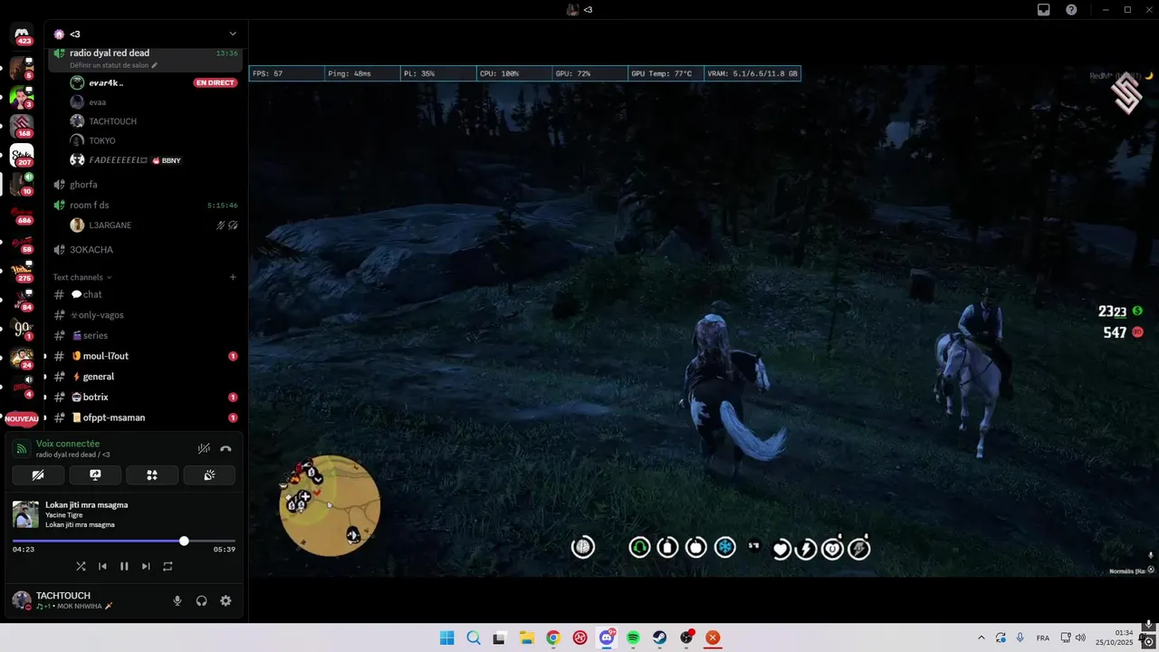This screenshot has width=1159, height=652.
Task: Click the BBNY server tag badge
Action: coord(167,160)
